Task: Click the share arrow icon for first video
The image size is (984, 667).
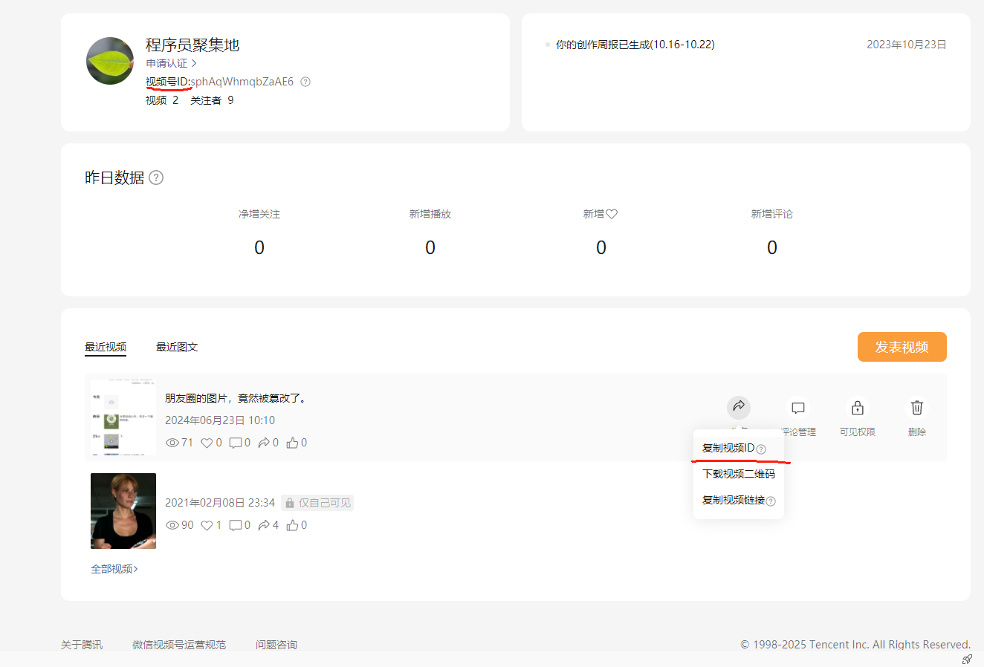Action: (739, 407)
